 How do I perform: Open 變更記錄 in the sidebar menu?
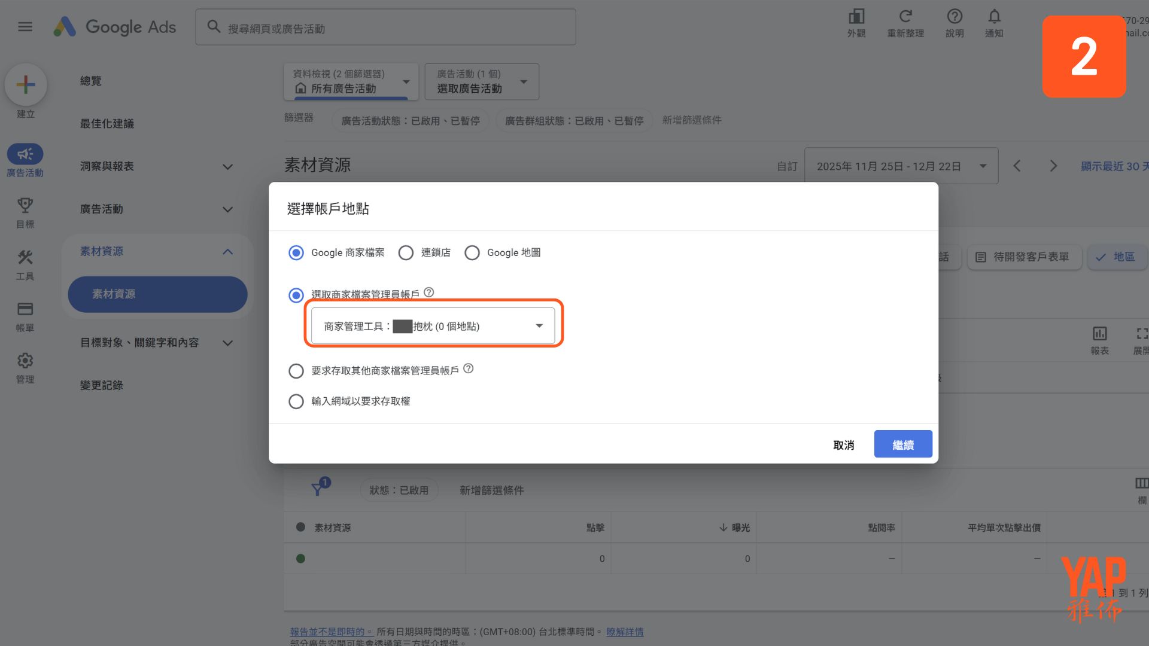pos(102,385)
